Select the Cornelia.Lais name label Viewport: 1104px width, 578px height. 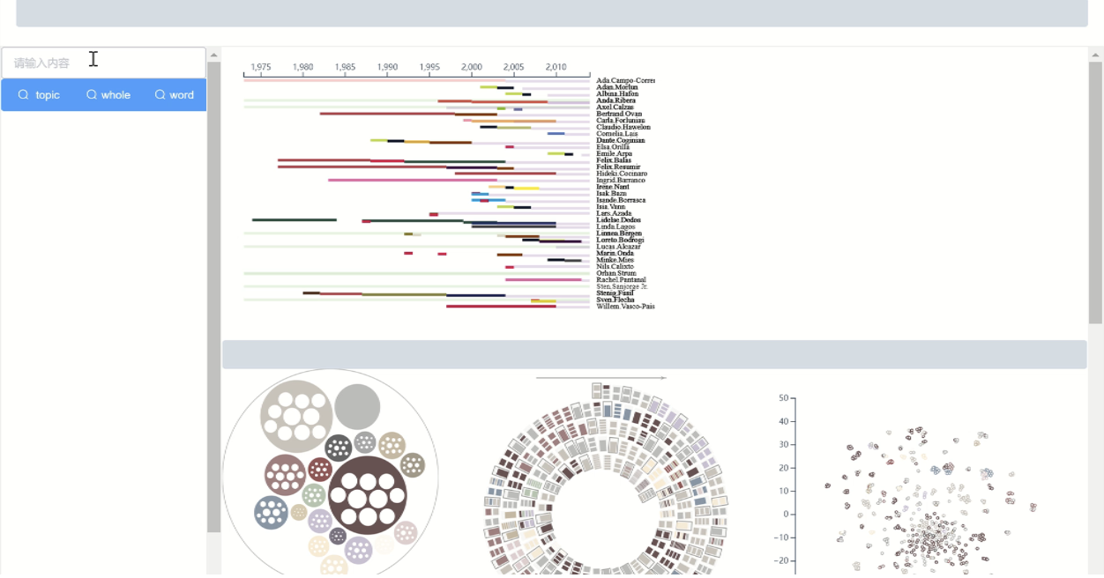coord(616,134)
